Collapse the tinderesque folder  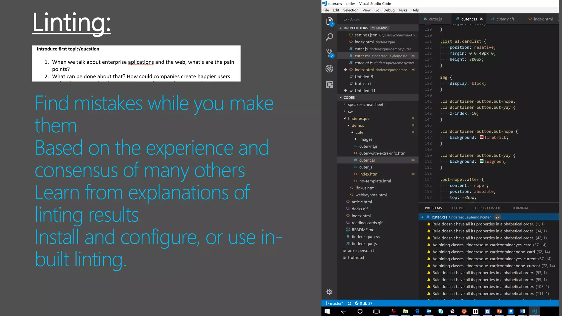345,118
